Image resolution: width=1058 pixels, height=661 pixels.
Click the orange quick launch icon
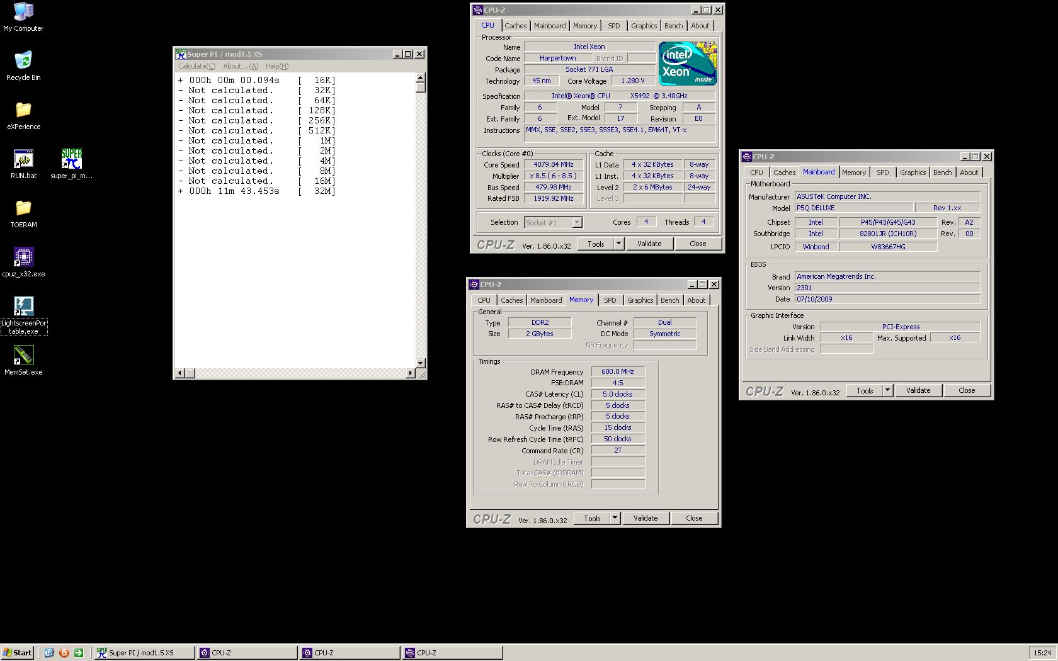(64, 653)
